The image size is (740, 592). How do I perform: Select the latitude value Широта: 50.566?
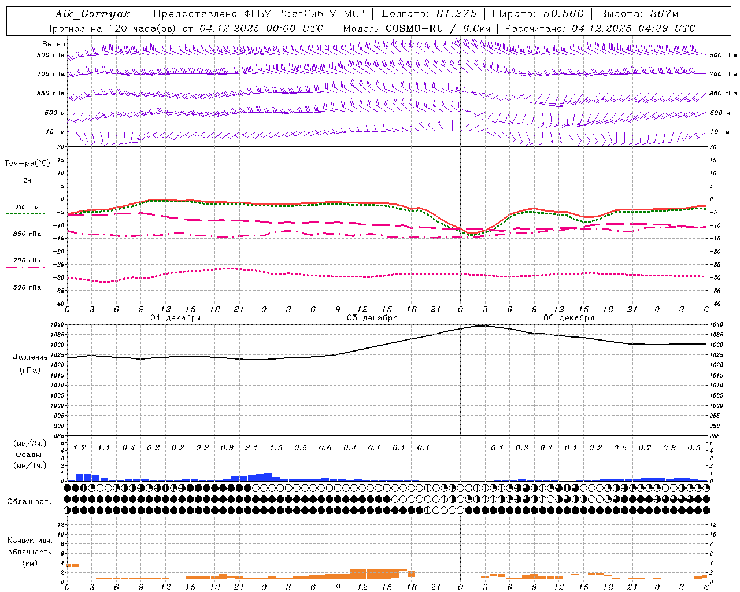538,14
